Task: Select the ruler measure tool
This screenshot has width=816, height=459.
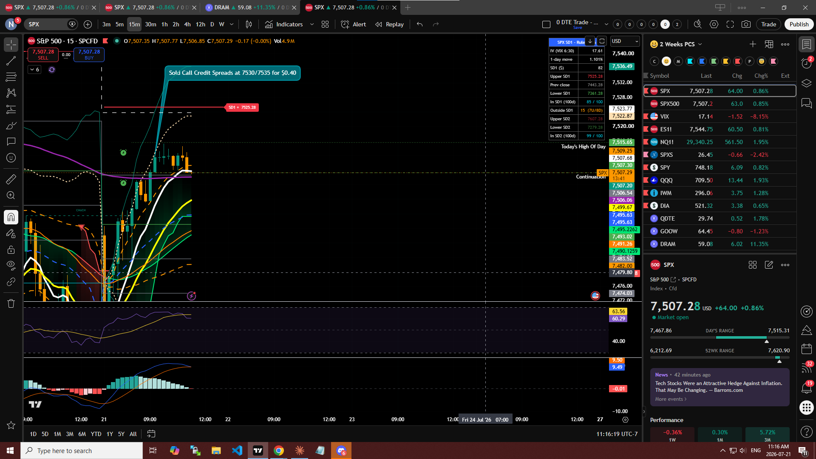Action: point(11,179)
